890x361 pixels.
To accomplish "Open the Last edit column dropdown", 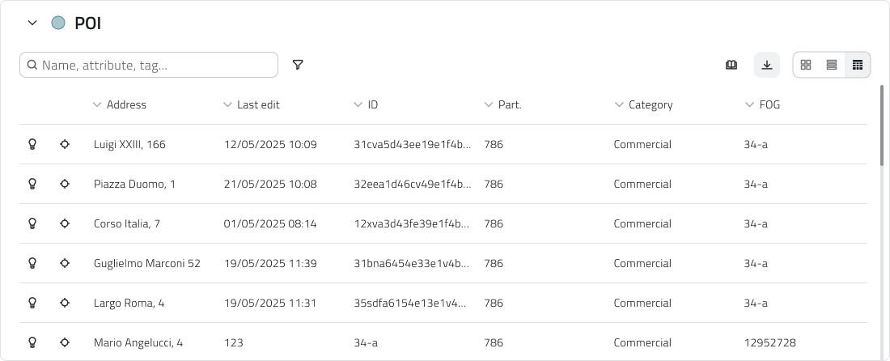I will (227, 104).
